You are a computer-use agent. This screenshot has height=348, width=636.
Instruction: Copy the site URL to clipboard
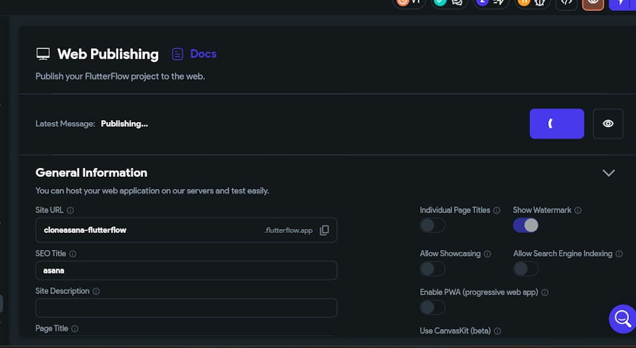point(324,230)
